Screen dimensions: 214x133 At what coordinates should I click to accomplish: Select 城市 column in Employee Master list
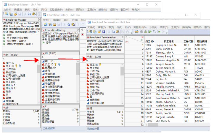tap(8, 91)
